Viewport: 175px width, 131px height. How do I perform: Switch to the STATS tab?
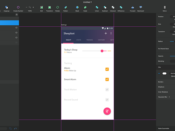(79, 40)
